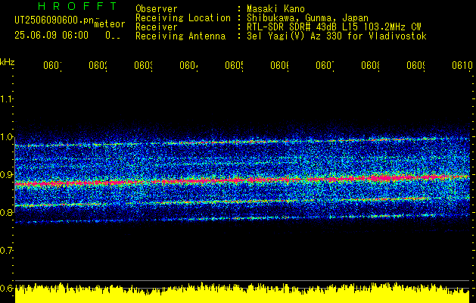Click the 1.0 frequency axis label
Screen dimensions: 476x303
point(6,137)
